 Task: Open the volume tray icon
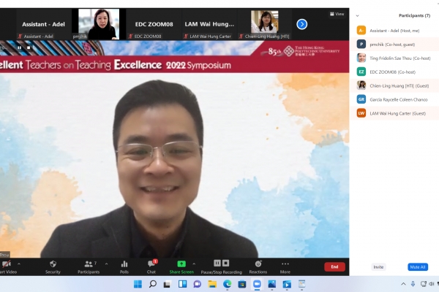point(431,284)
